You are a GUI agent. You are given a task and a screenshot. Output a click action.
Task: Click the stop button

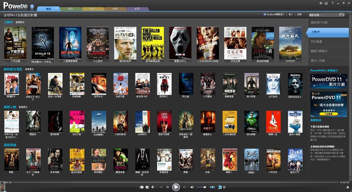(167, 187)
